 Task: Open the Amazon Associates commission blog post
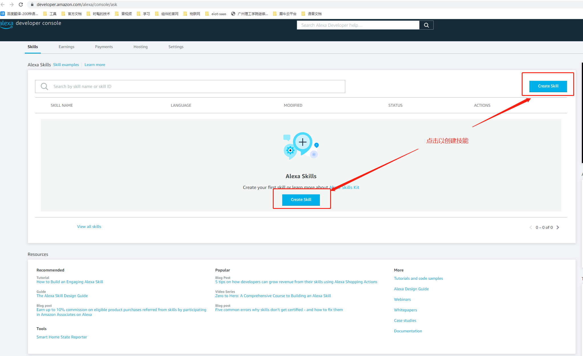(x=121, y=312)
